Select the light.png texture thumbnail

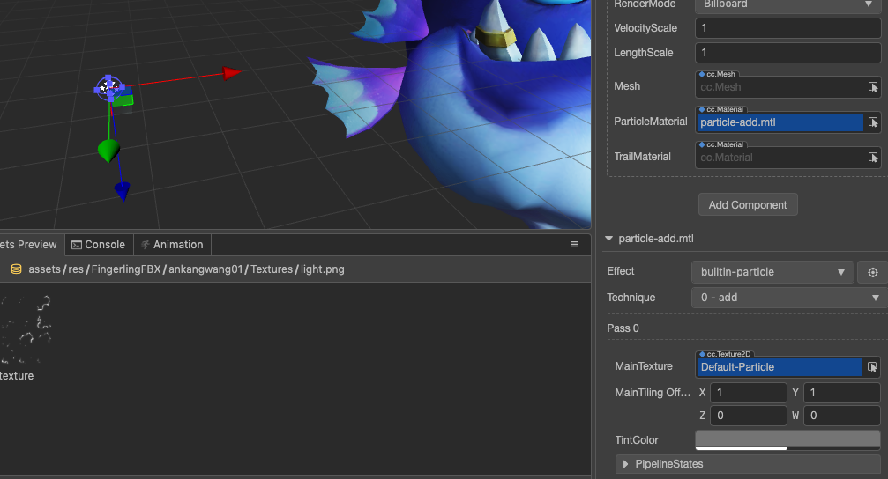[x=26, y=329]
